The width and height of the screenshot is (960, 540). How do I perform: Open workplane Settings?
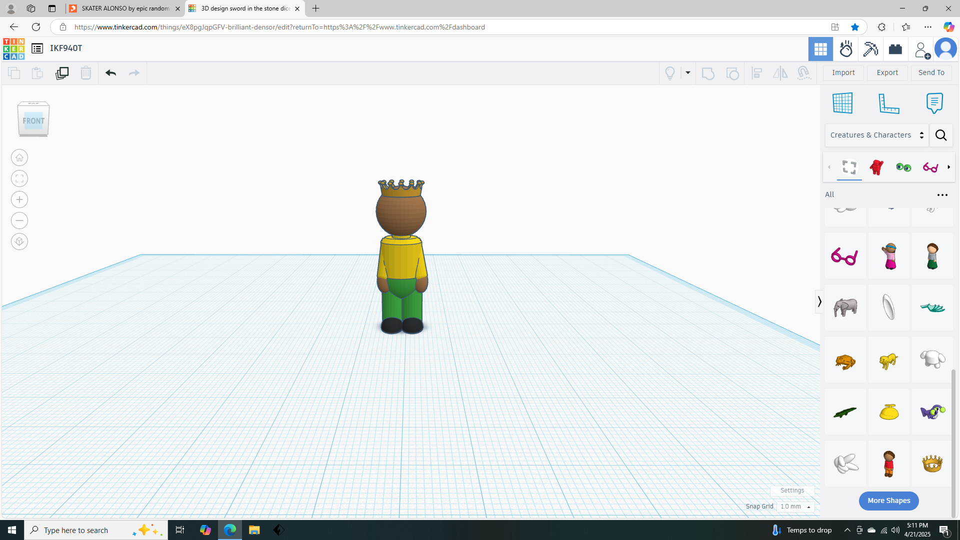792,490
